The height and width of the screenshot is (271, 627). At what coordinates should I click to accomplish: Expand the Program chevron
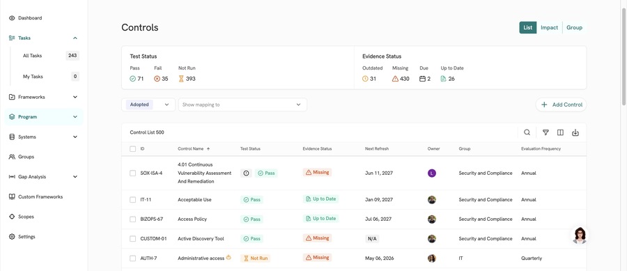click(75, 117)
